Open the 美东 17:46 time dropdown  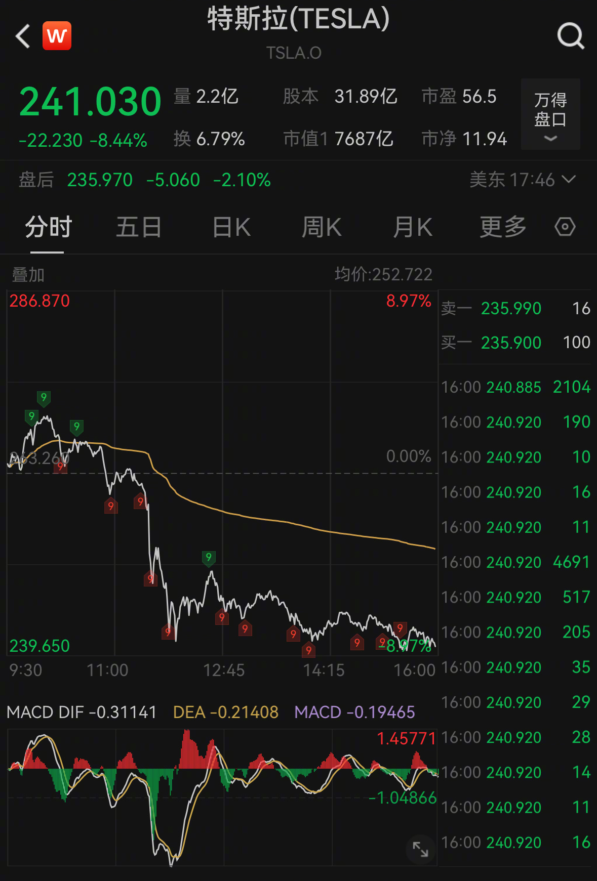pyautogui.click(x=522, y=180)
